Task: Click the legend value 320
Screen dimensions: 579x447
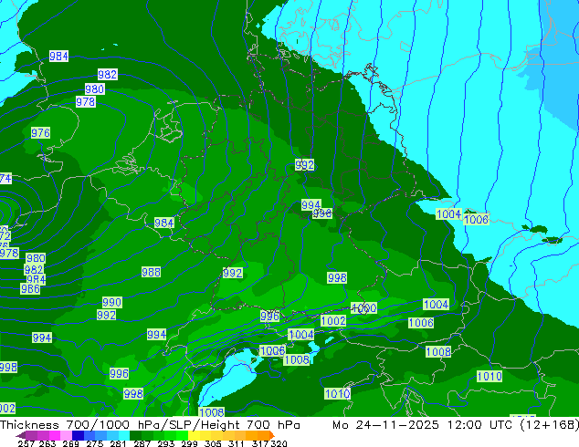Action: (279, 443)
